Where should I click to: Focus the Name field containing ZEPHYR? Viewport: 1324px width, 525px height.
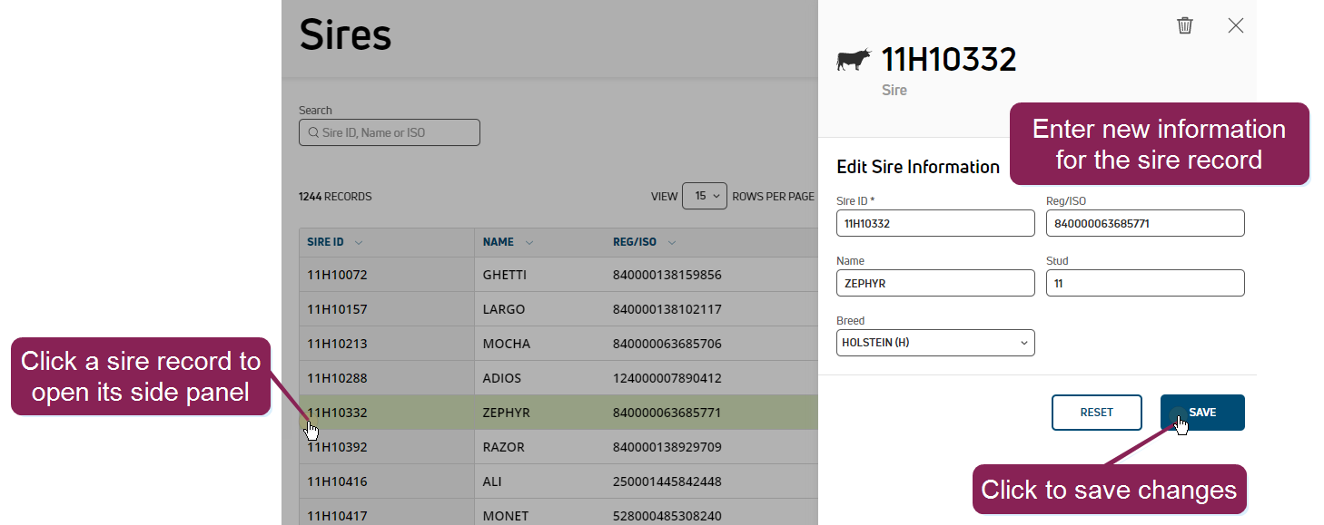click(934, 283)
